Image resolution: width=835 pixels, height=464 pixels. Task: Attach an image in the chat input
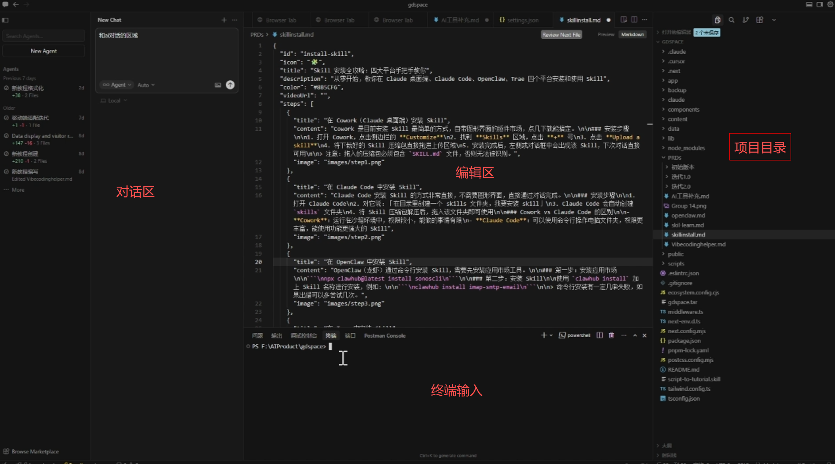click(218, 85)
